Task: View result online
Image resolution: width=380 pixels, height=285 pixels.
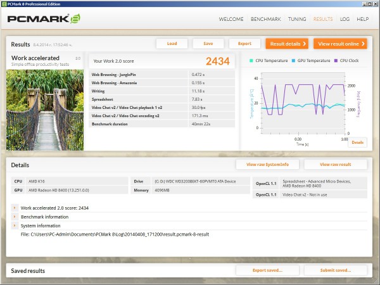Action: (x=340, y=44)
